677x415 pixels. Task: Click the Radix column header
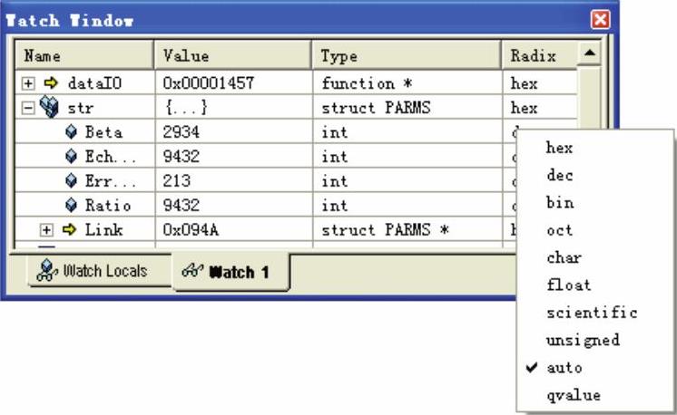[540, 55]
